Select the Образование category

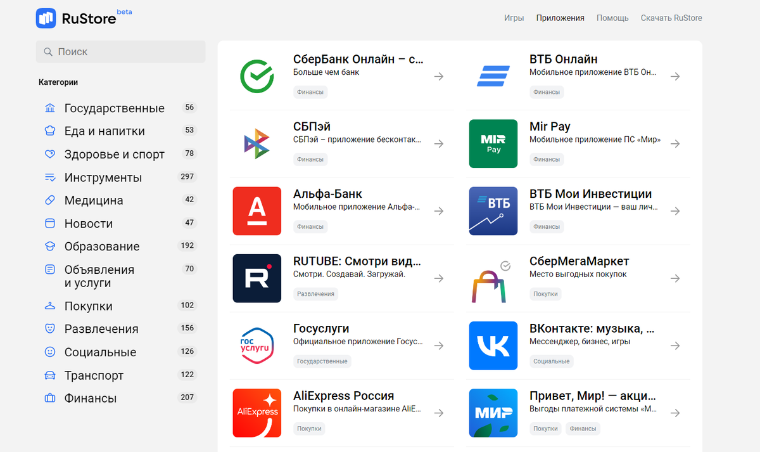tap(120, 247)
